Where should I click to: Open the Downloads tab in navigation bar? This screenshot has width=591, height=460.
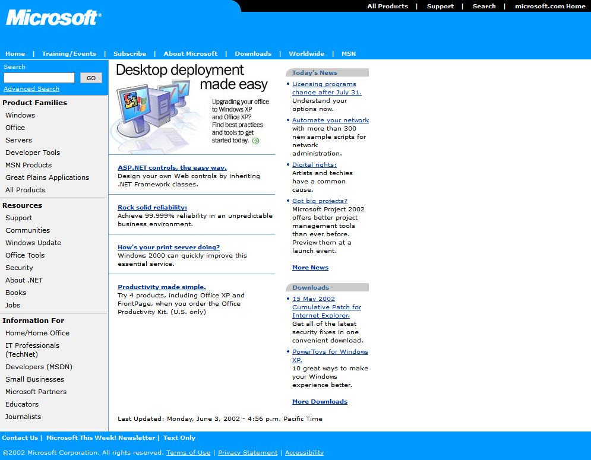[x=253, y=53]
